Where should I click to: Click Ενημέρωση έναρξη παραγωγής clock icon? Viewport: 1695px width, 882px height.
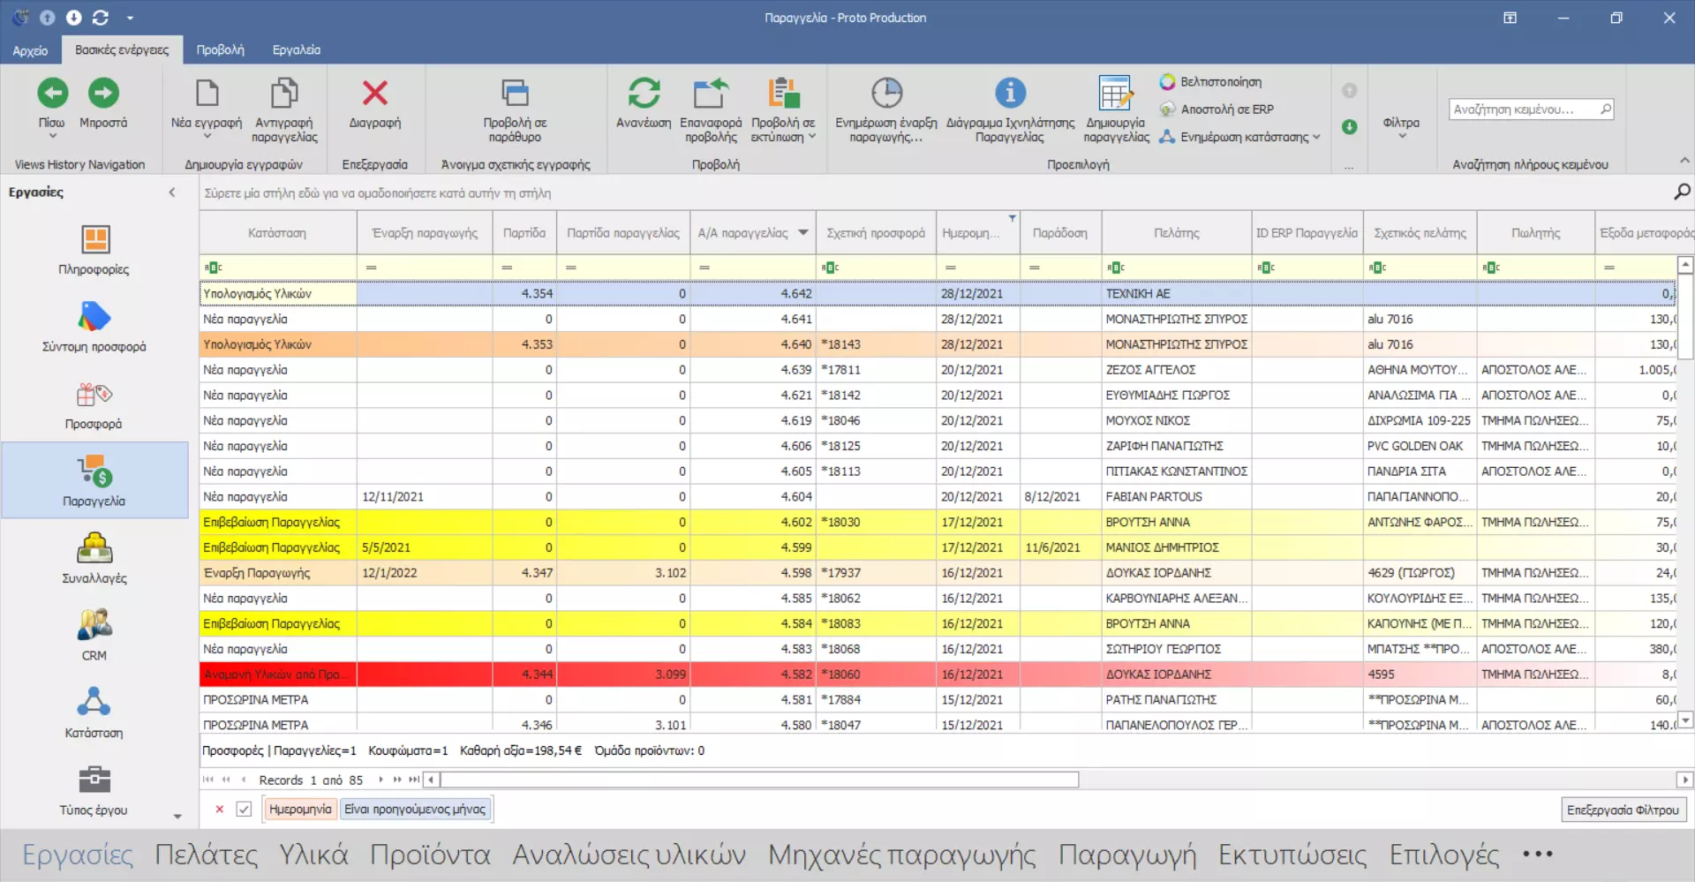tap(886, 94)
